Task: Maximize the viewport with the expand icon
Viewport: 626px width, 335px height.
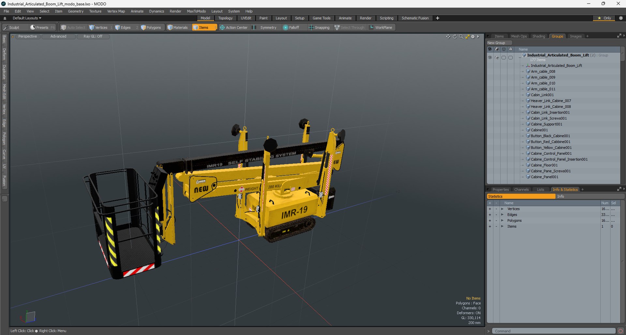Action: coord(467,37)
